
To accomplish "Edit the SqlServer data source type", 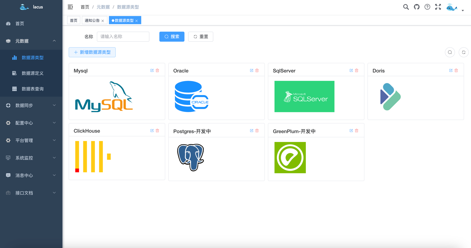I will [351, 70].
